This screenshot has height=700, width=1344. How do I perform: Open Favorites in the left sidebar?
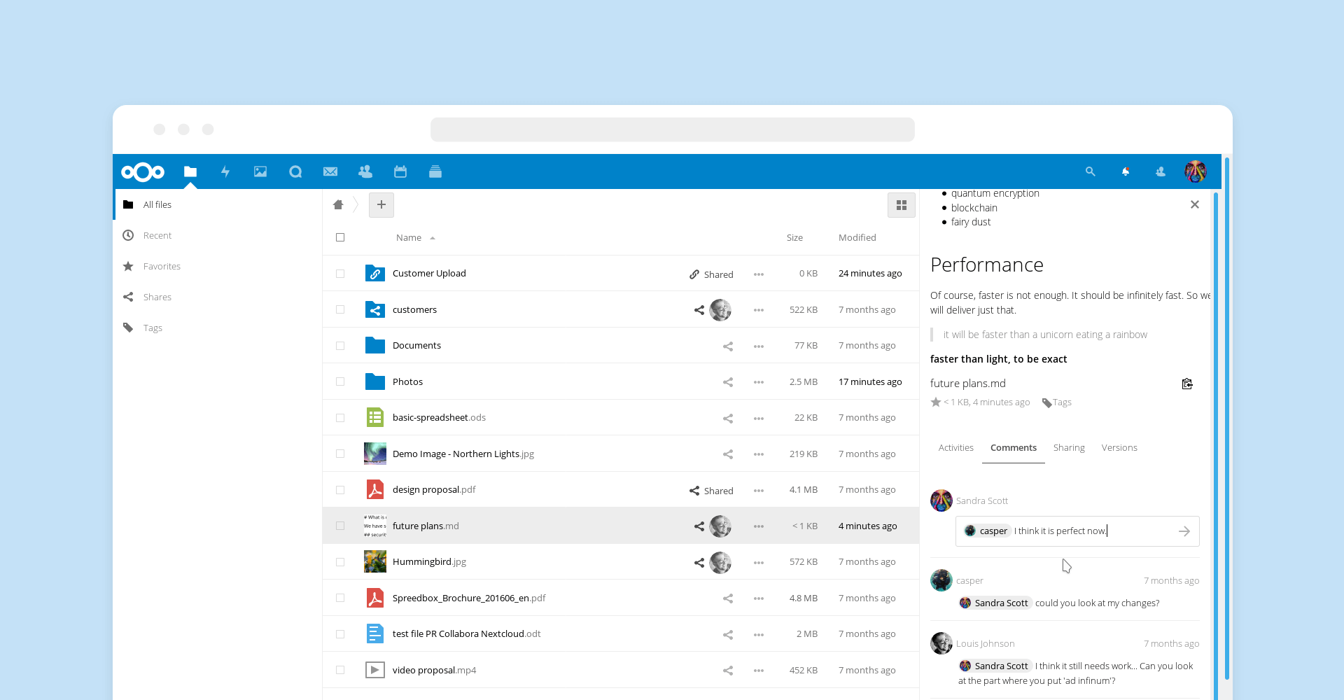click(162, 267)
